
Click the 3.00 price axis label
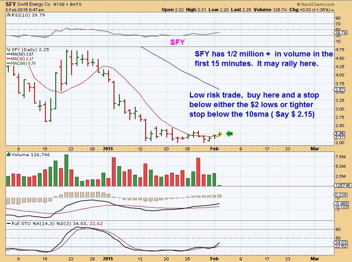tap(340, 109)
